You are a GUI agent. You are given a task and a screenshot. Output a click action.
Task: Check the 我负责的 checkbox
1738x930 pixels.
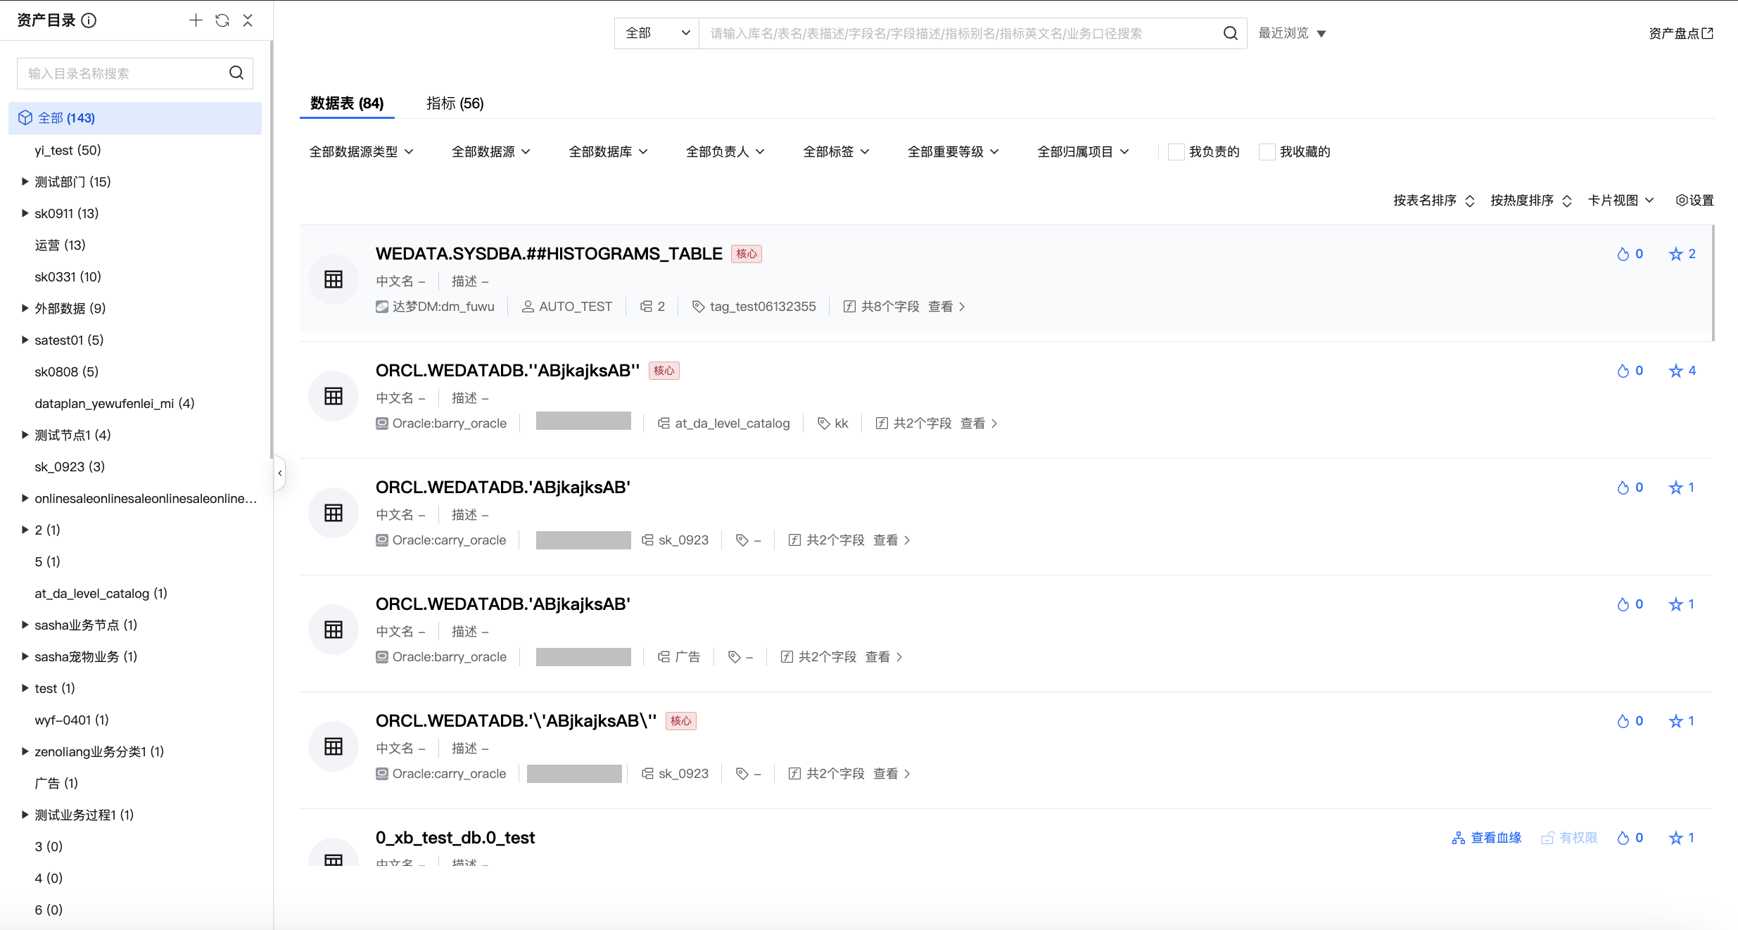(x=1176, y=152)
